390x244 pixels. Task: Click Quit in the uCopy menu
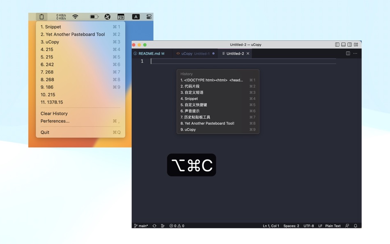[80, 132]
